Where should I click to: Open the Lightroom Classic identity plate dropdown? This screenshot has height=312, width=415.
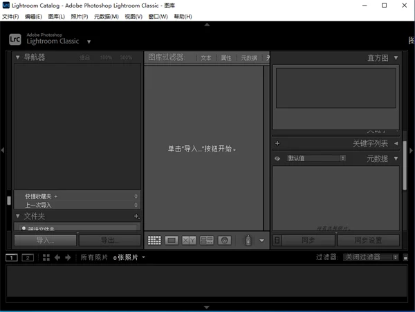89,42
